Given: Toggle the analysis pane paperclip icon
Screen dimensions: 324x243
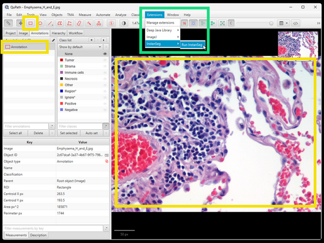Looking at the screenshot, I should [8, 23].
